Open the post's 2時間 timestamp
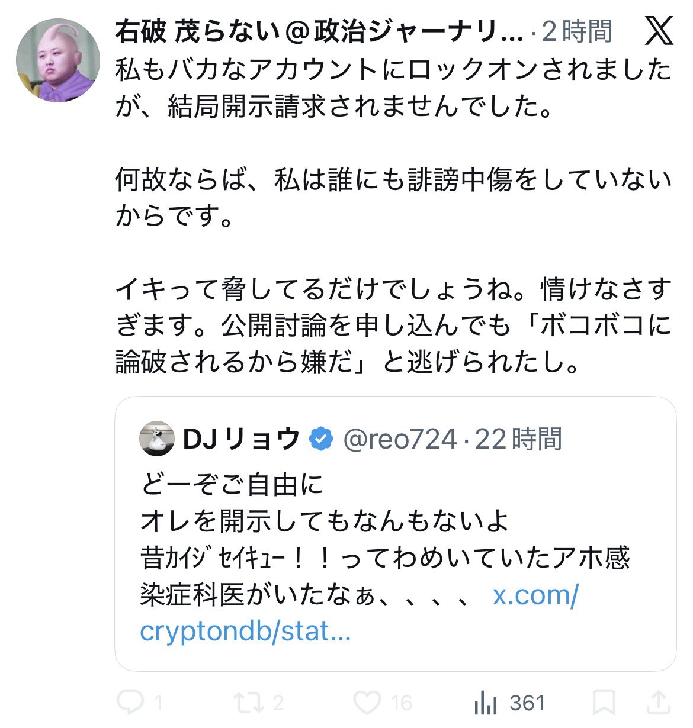Image resolution: width=693 pixels, height=728 pixels. pos(577,32)
